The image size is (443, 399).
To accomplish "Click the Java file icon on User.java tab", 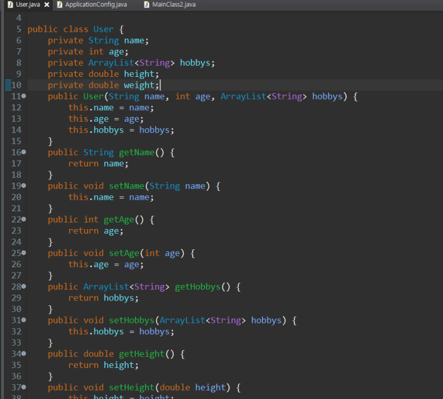I will [11, 5].
